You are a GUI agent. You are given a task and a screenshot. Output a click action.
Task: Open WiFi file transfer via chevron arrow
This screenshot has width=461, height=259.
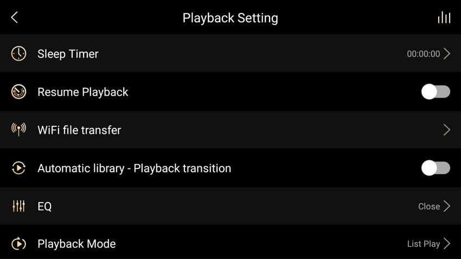coord(447,130)
